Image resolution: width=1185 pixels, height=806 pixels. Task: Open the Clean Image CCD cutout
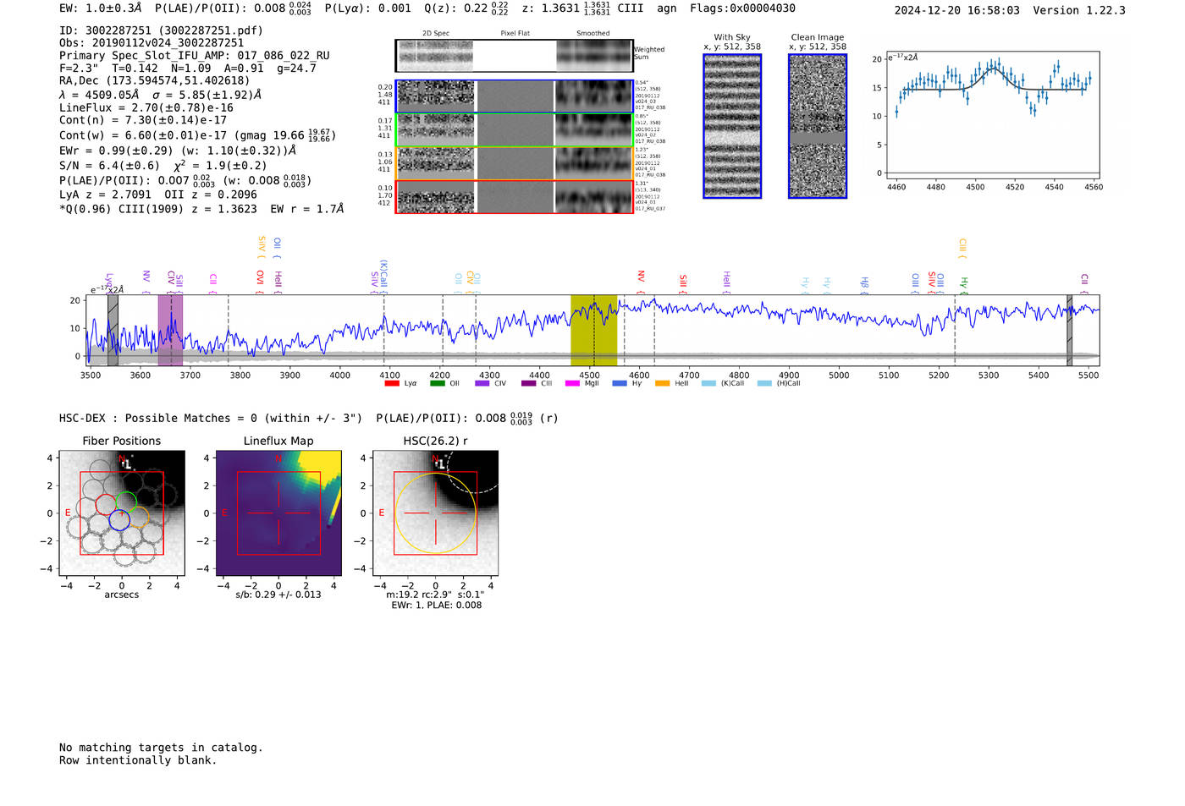click(818, 126)
